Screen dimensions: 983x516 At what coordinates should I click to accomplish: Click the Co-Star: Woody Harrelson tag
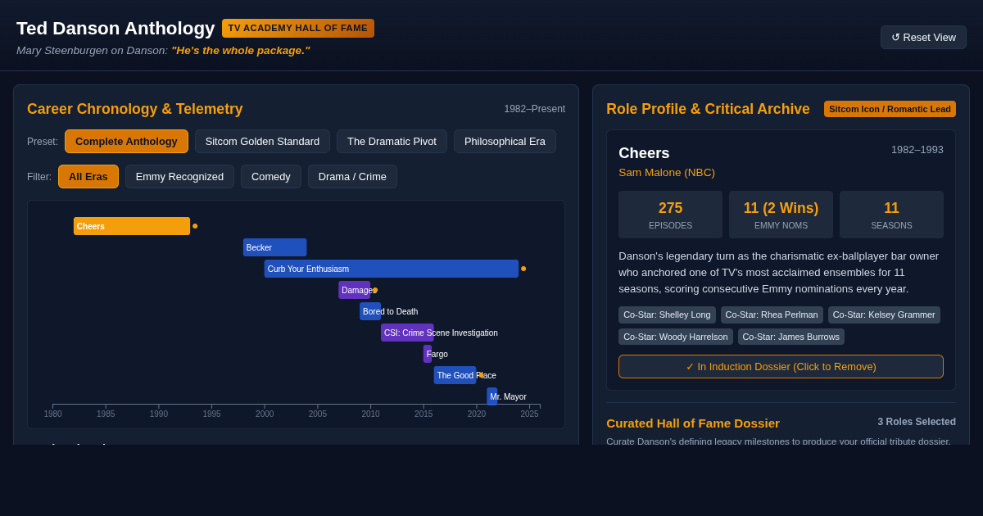tap(676, 337)
